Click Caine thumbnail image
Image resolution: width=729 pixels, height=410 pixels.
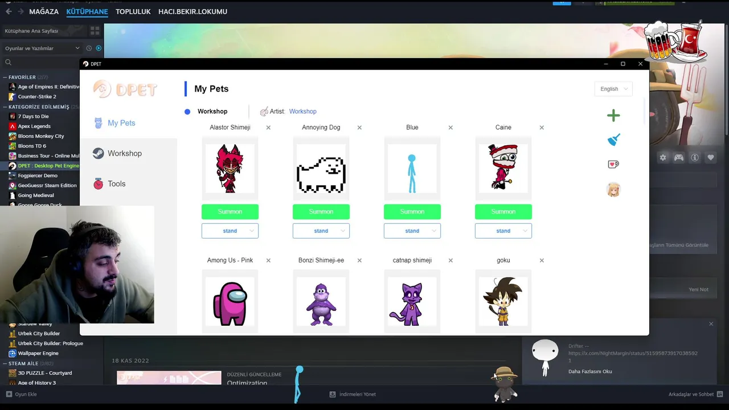(503, 169)
